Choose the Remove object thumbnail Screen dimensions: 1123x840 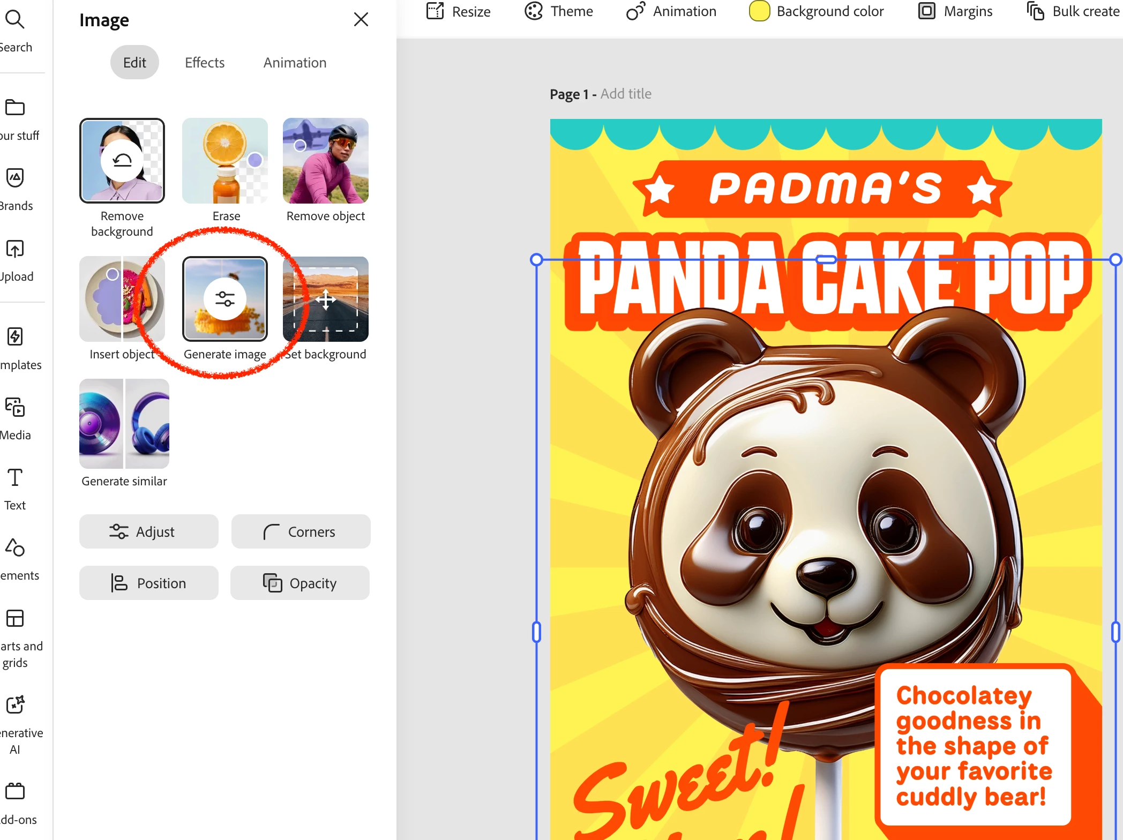(x=326, y=161)
